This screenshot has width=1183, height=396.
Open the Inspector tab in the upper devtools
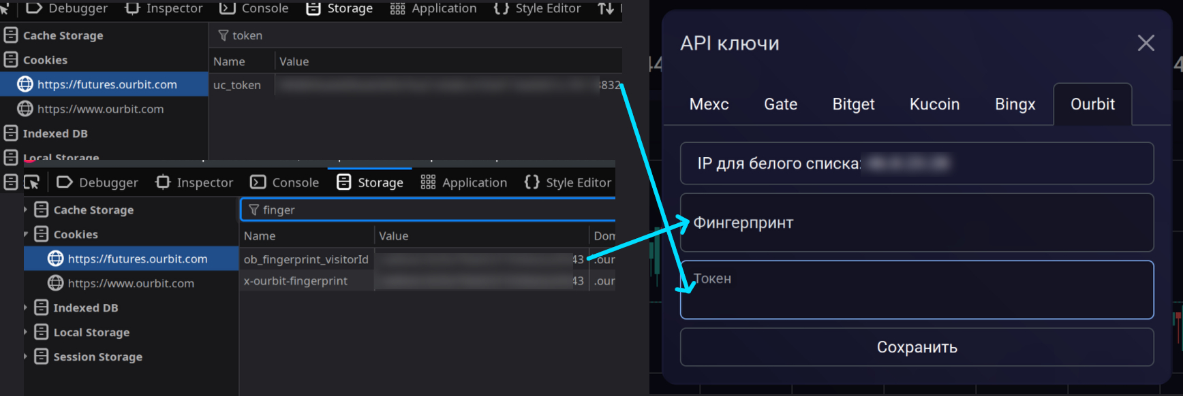164,9
